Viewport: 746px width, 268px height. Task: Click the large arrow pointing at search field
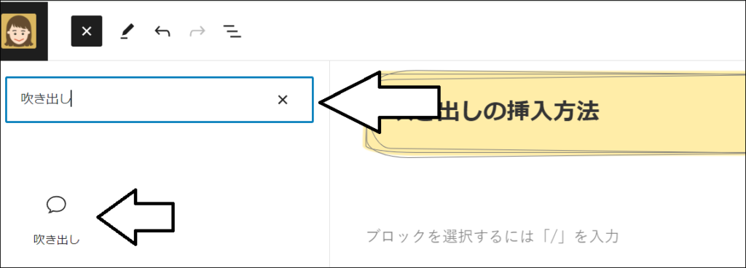380,102
